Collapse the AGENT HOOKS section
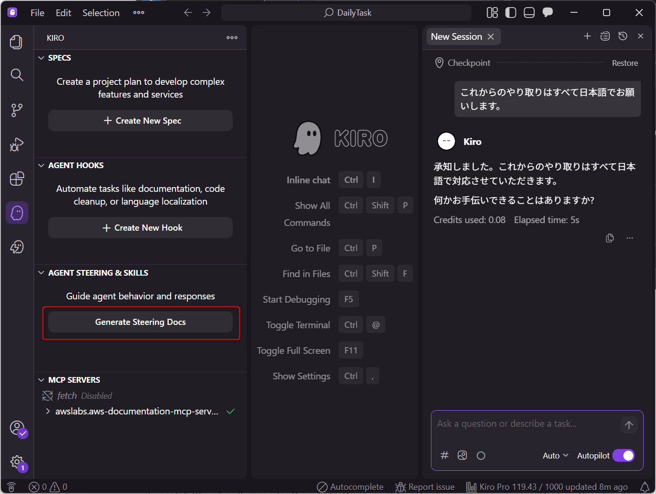The width and height of the screenshot is (656, 494). coord(42,165)
